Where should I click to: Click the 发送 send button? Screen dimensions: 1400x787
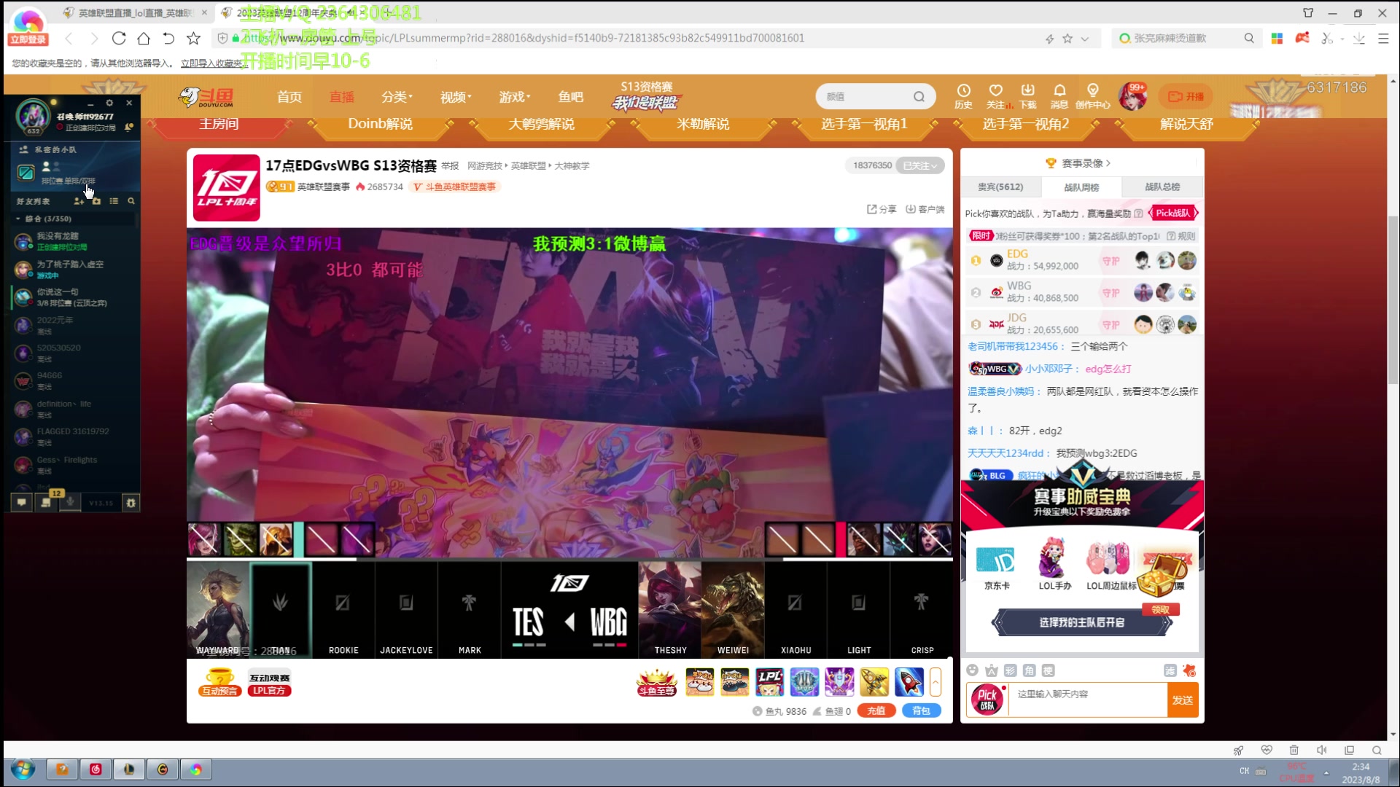point(1183,700)
